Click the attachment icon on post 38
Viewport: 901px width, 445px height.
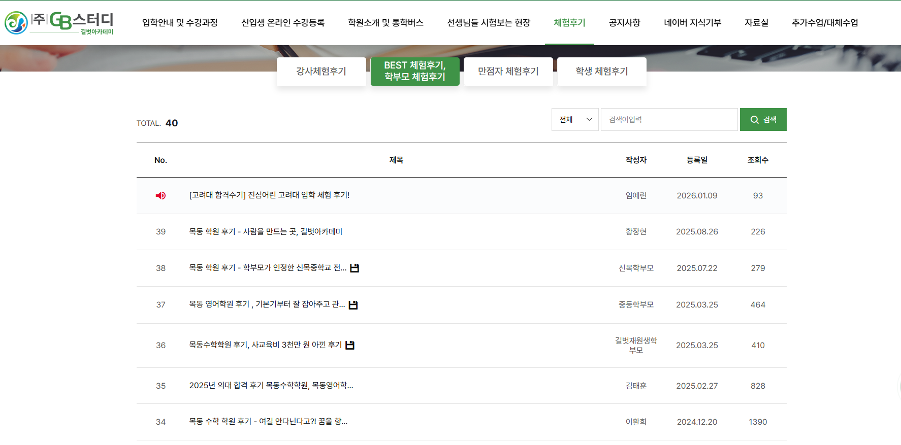click(355, 268)
